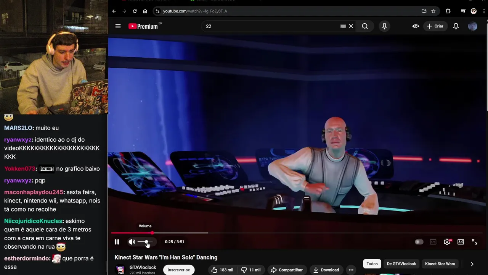Select the Todos filter chip
This screenshot has width=488, height=275.
pyautogui.click(x=372, y=264)
